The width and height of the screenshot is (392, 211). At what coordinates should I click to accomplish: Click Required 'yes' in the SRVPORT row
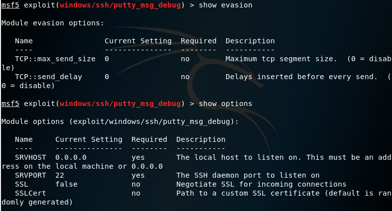click(x=138, y=176)
